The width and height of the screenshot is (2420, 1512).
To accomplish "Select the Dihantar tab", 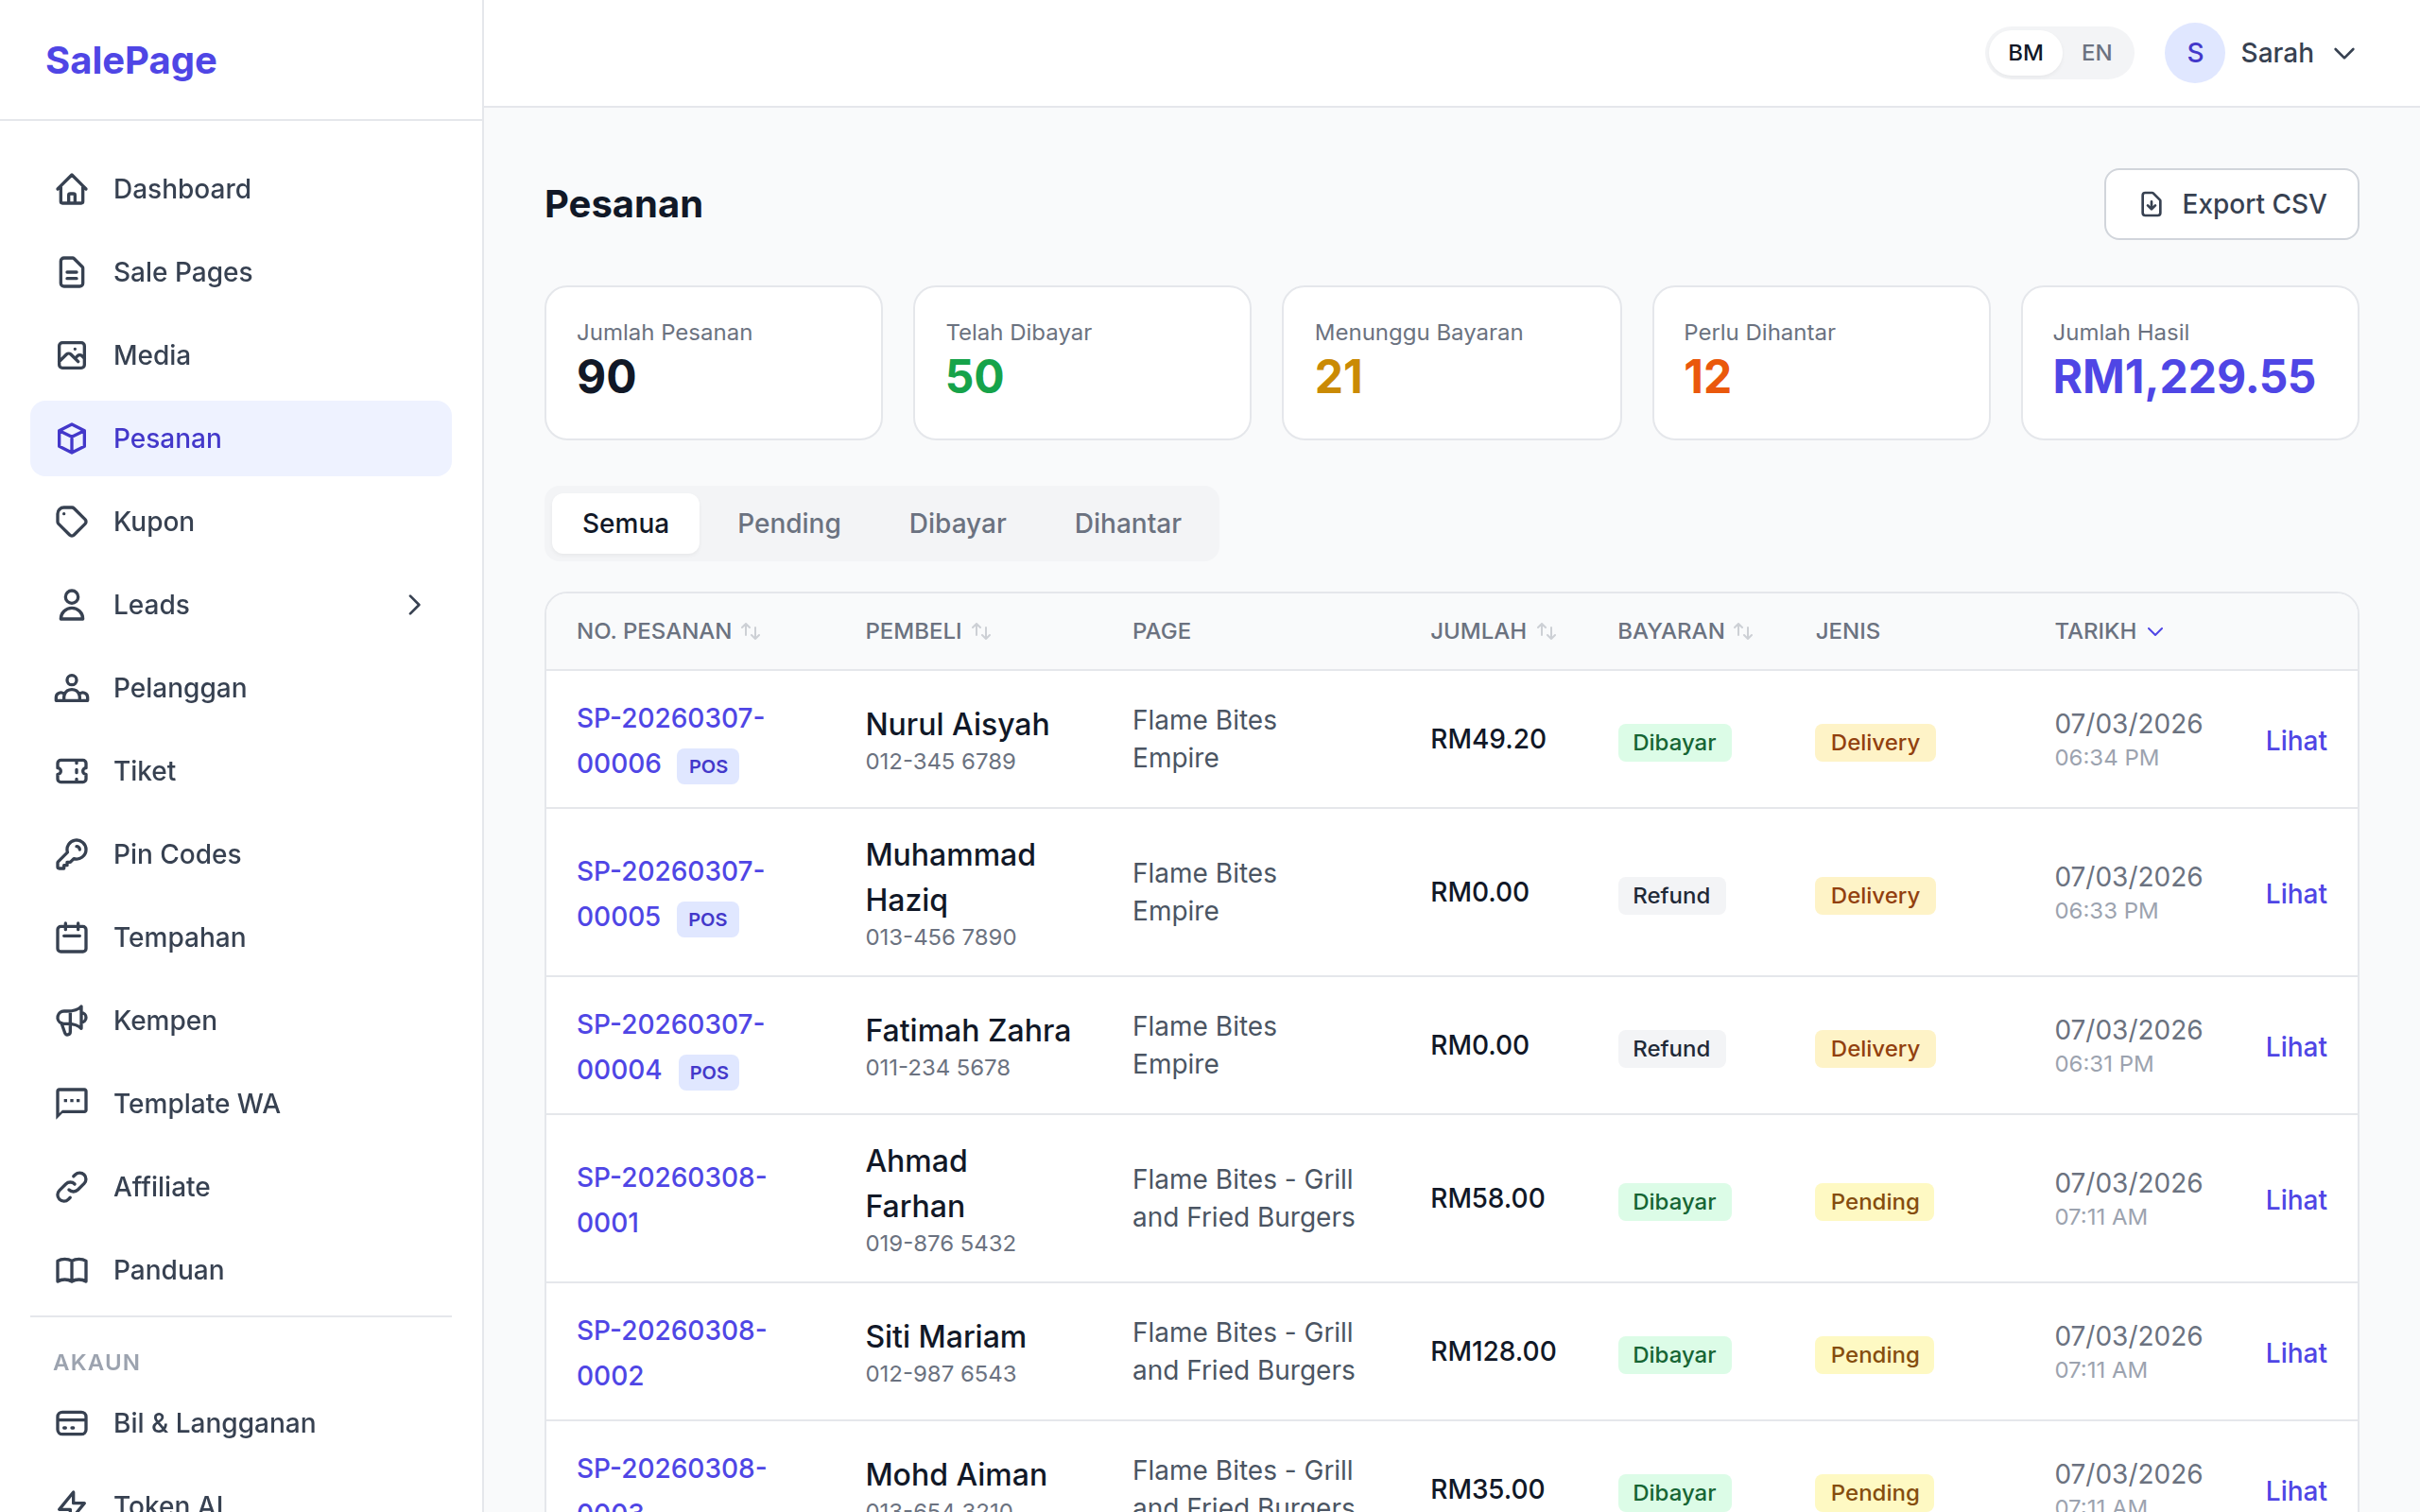I will 1127,523.
